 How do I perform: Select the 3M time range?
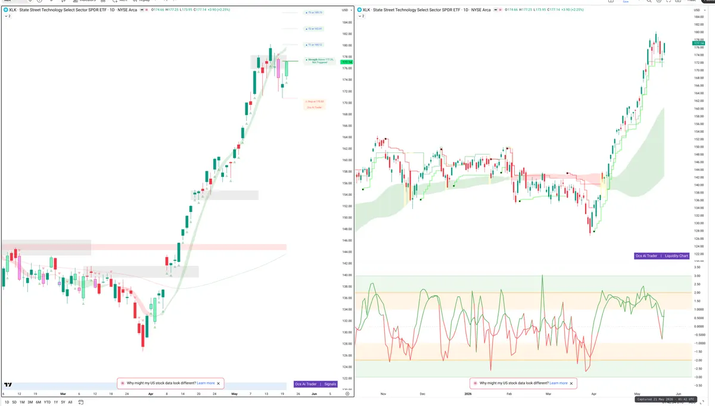(30, 402)
